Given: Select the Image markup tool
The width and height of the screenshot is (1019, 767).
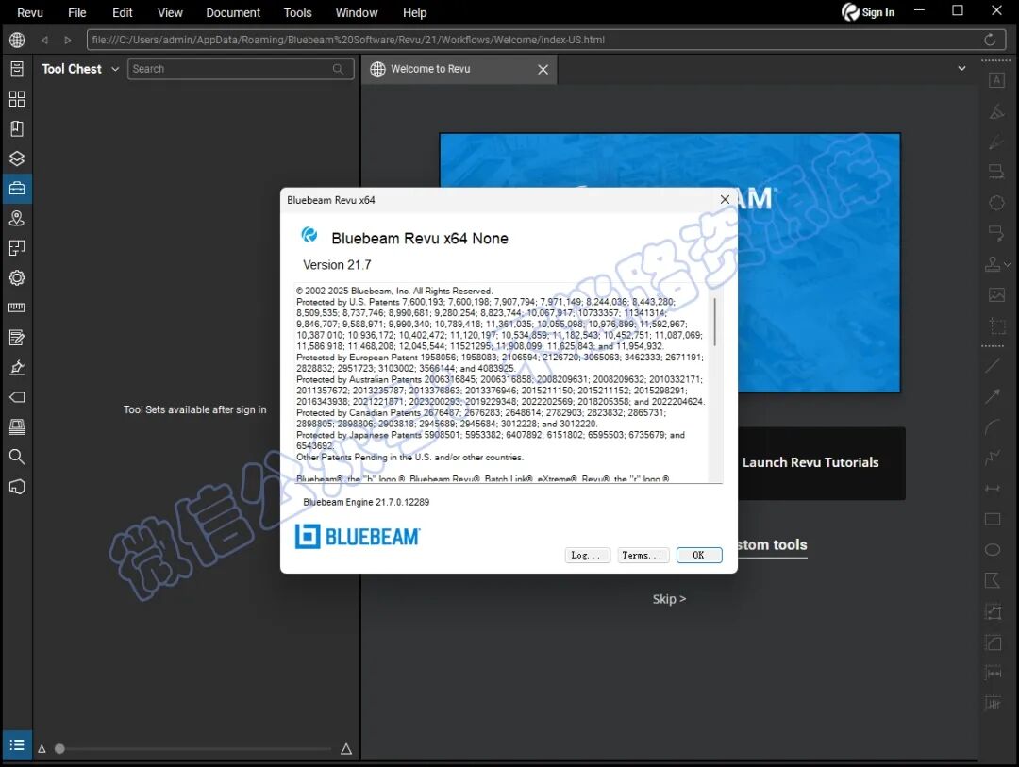Looking at the screenshot, I should coord(996,294).
